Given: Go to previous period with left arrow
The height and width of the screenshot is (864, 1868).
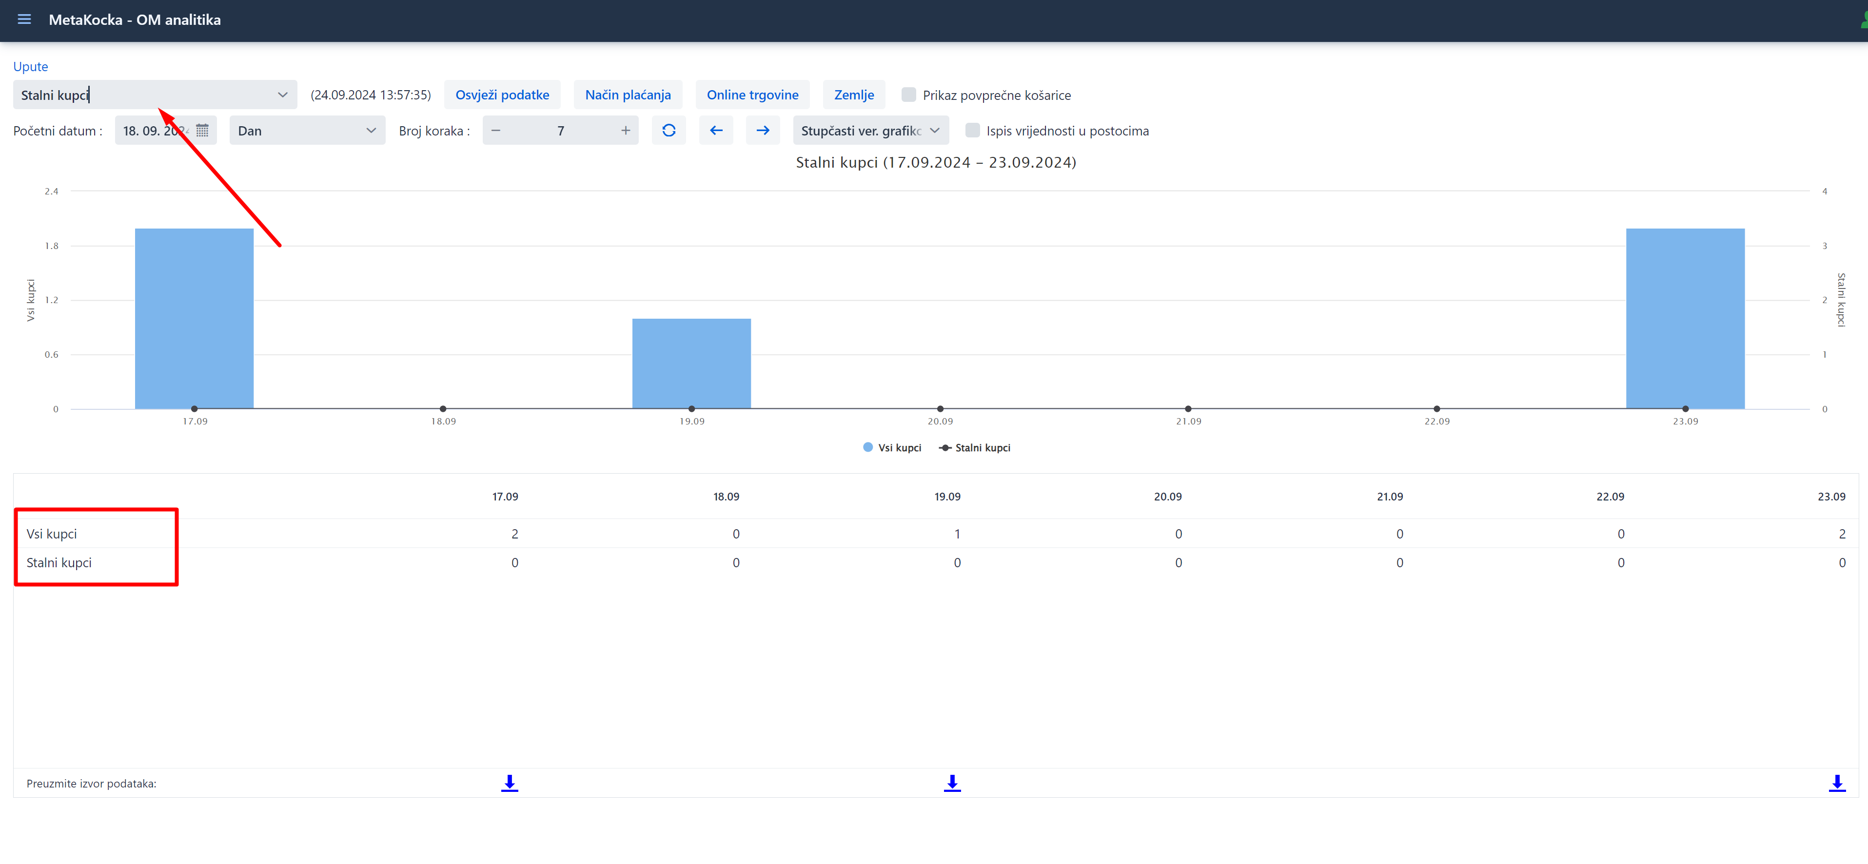Looking at the screenshot, I should 716,131.
